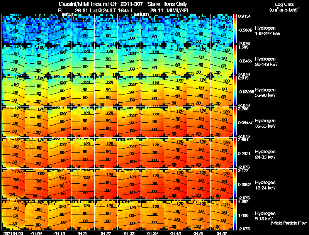309x235 pixels.
Task: Click the 04:51 time axis label
Action: click(x=199, y=233)
